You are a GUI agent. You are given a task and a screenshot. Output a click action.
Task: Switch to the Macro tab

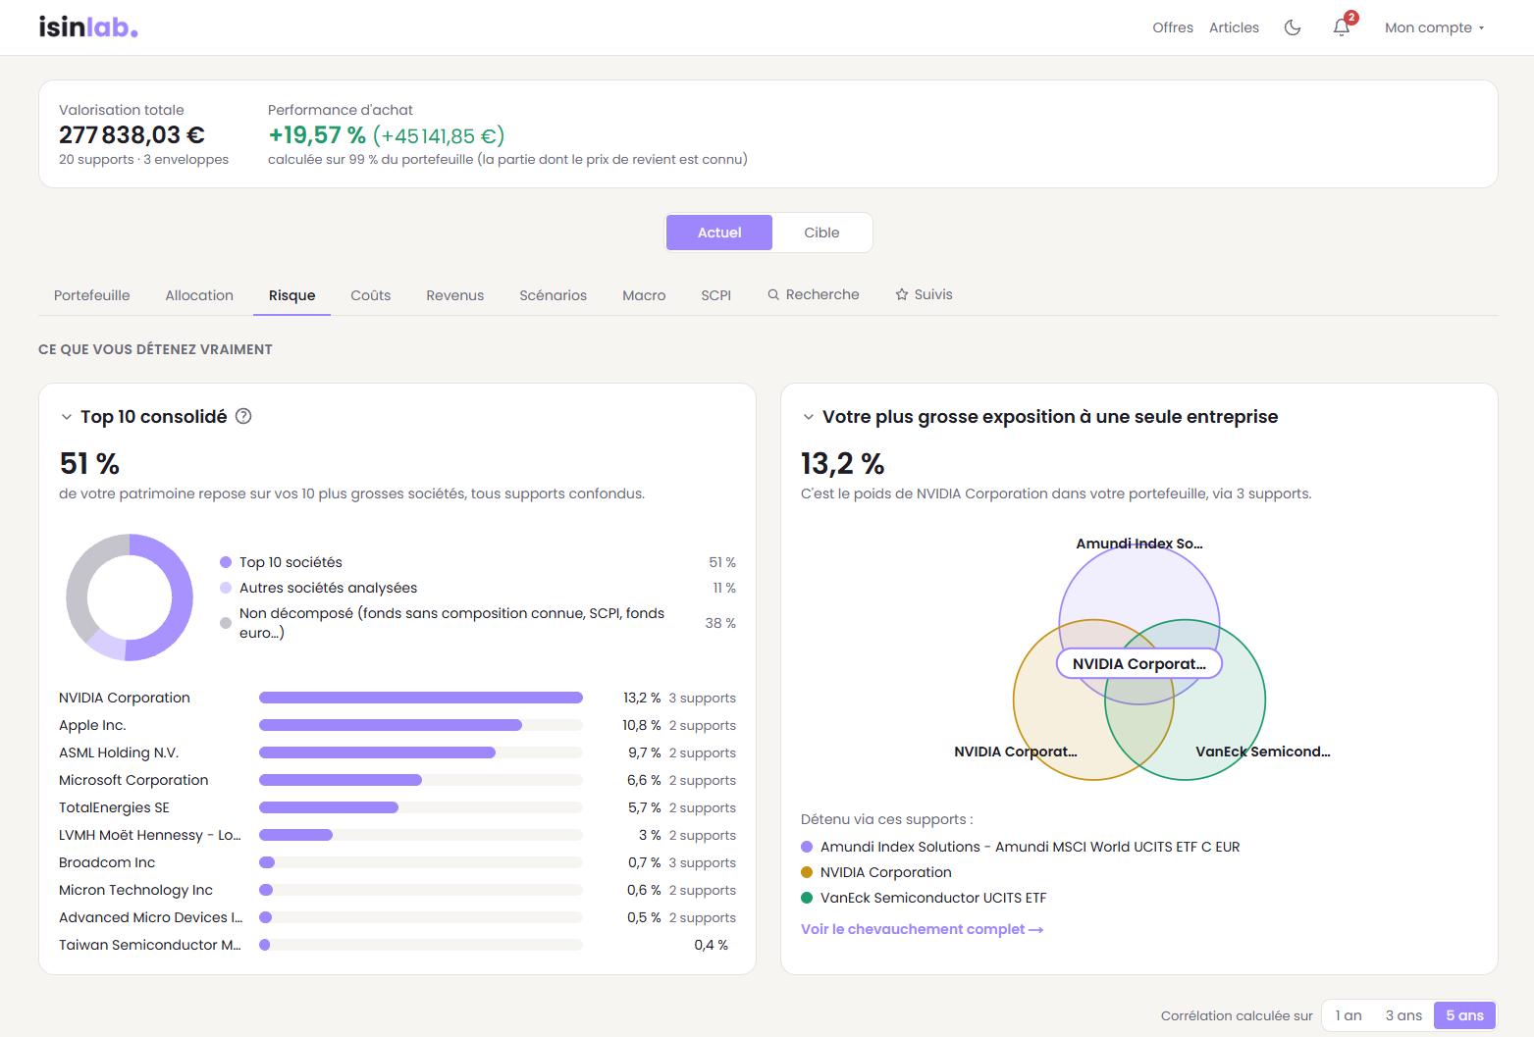[644, 295]
